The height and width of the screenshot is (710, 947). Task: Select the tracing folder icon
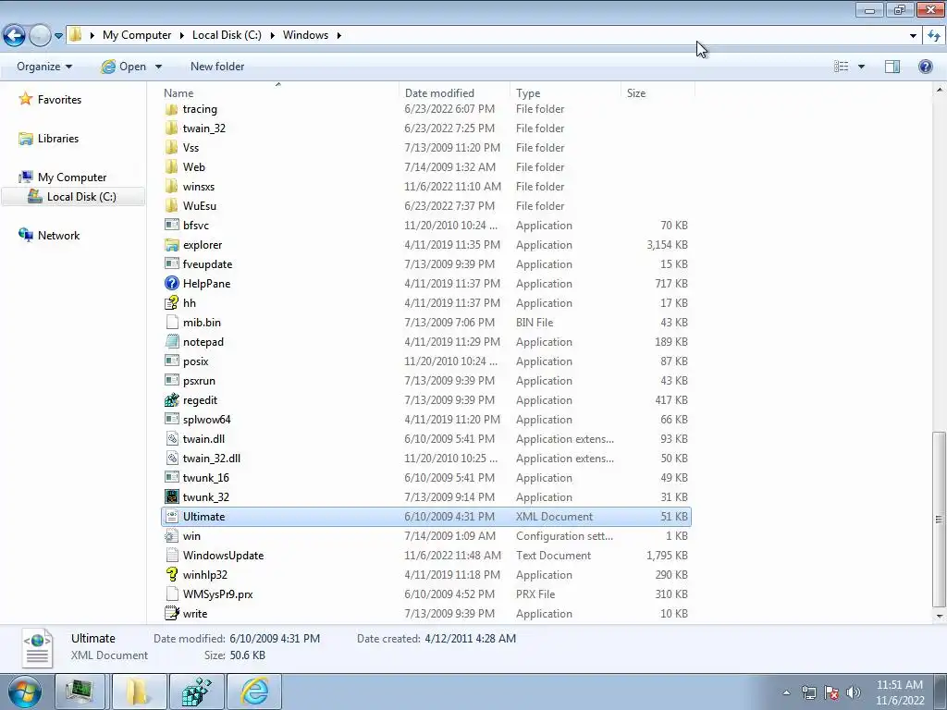pos(171,109)
